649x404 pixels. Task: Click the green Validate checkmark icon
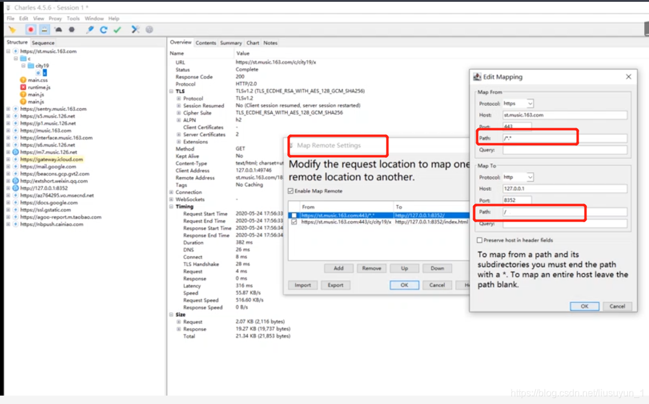click(117, 30)
